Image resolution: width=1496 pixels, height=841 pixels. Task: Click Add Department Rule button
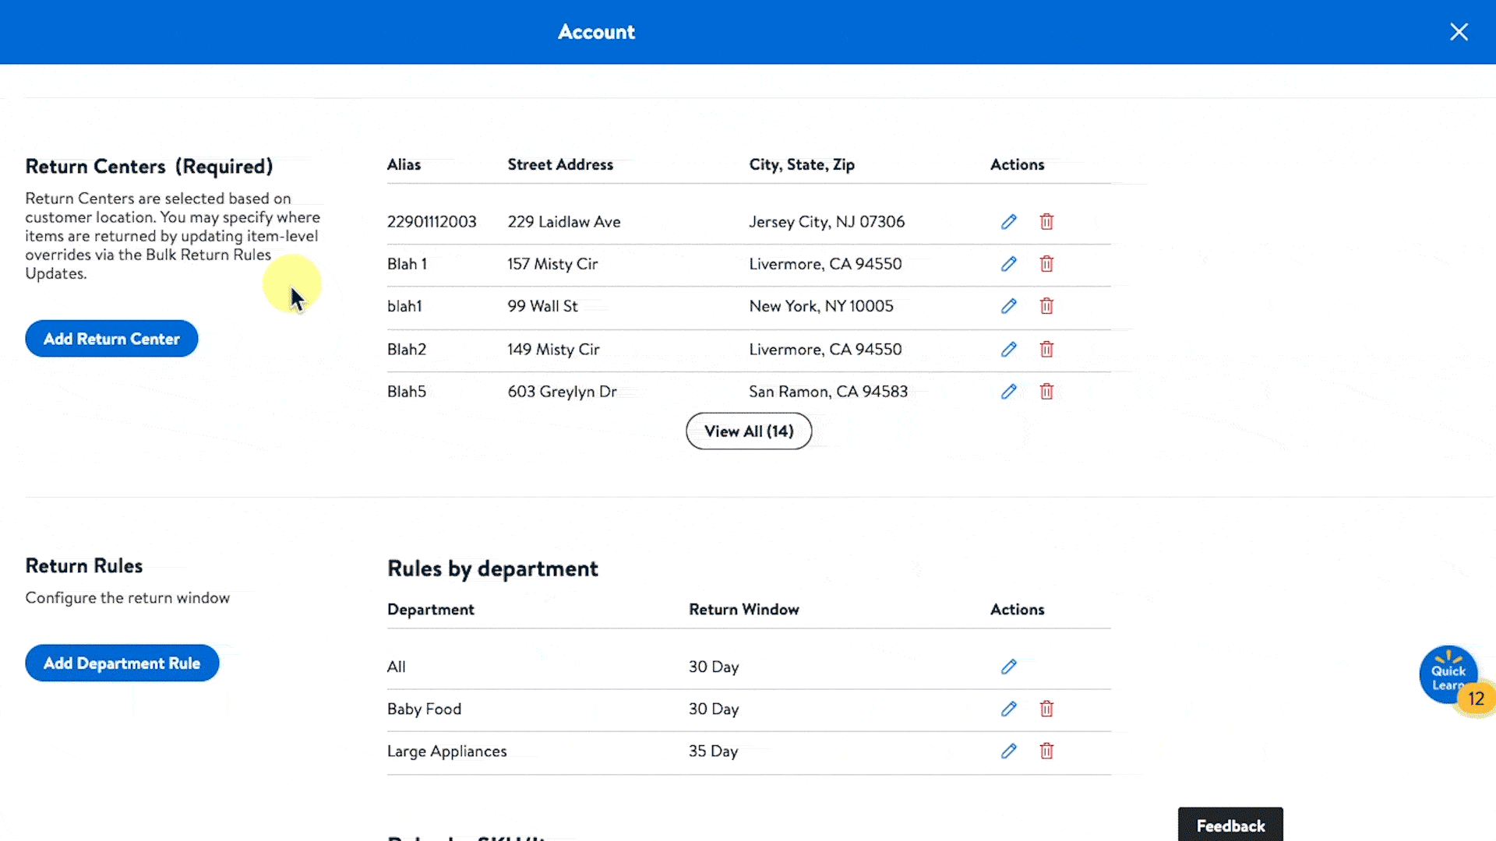click(x=122, y=663)
